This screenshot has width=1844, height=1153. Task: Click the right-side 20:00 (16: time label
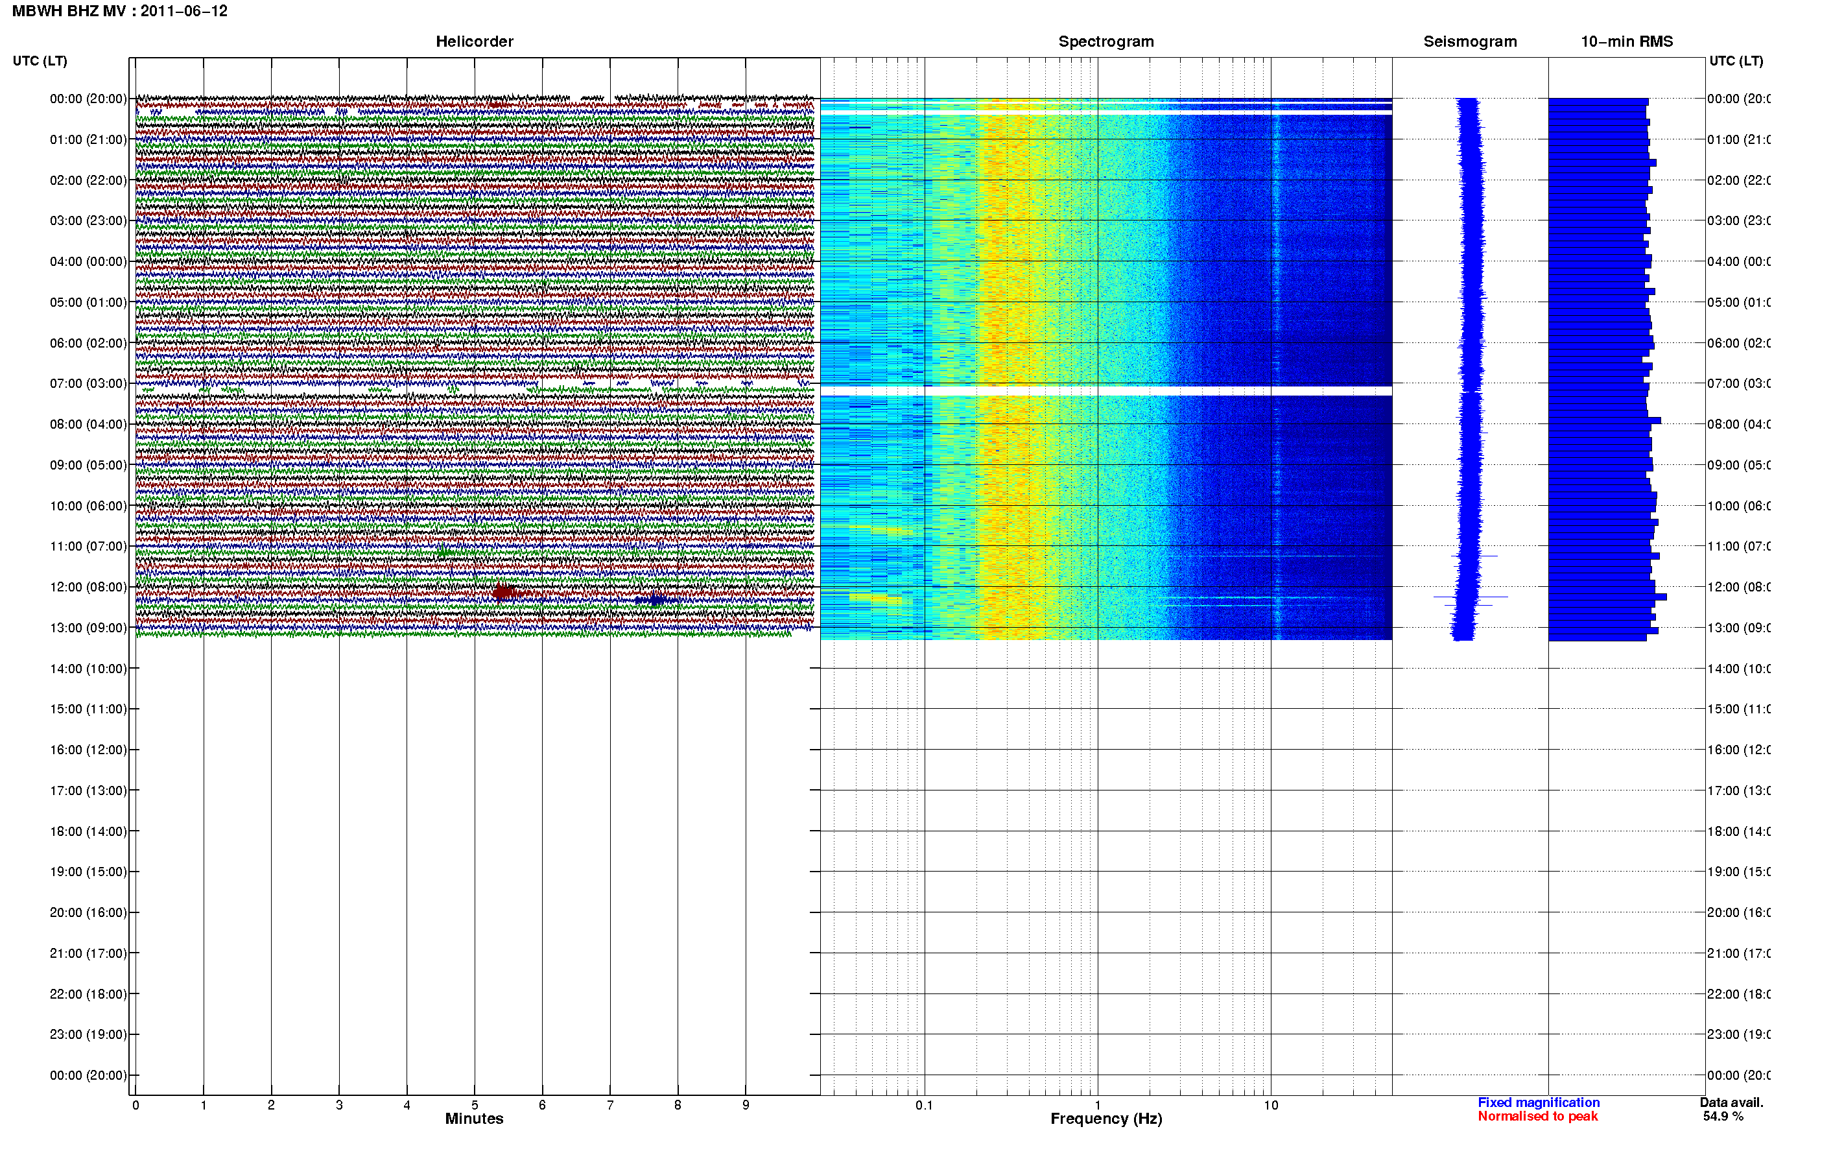(x=1738, y=912)
